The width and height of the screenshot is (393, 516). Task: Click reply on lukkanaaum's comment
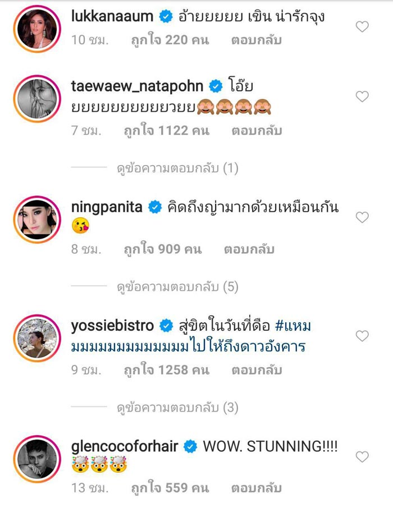(x=255, y=39)
